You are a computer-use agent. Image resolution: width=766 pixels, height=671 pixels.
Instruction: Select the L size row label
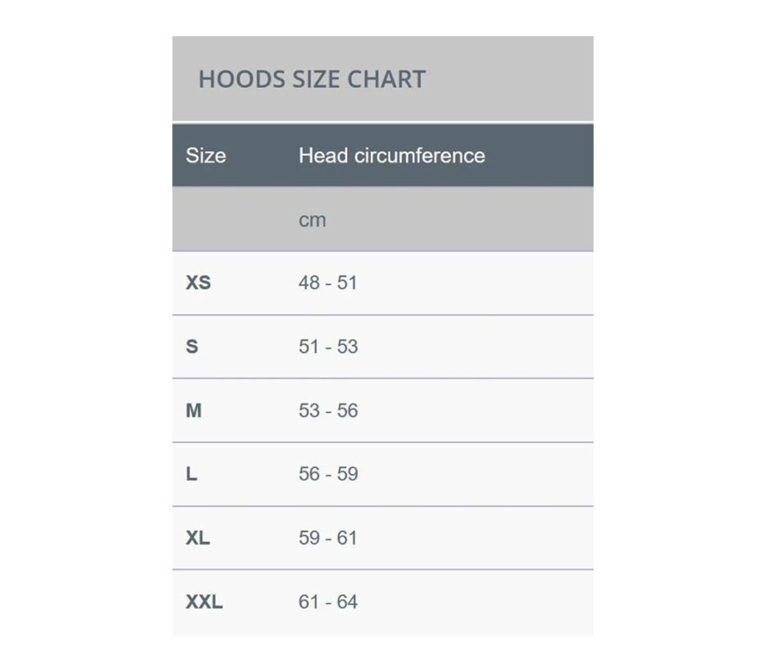pos(191,474)
